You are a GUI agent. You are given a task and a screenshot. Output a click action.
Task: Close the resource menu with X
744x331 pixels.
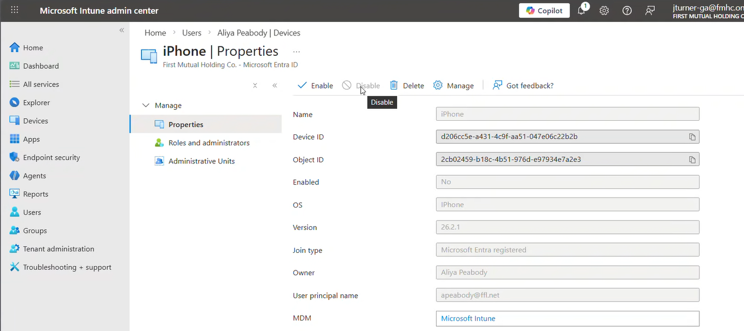point(255,86)
